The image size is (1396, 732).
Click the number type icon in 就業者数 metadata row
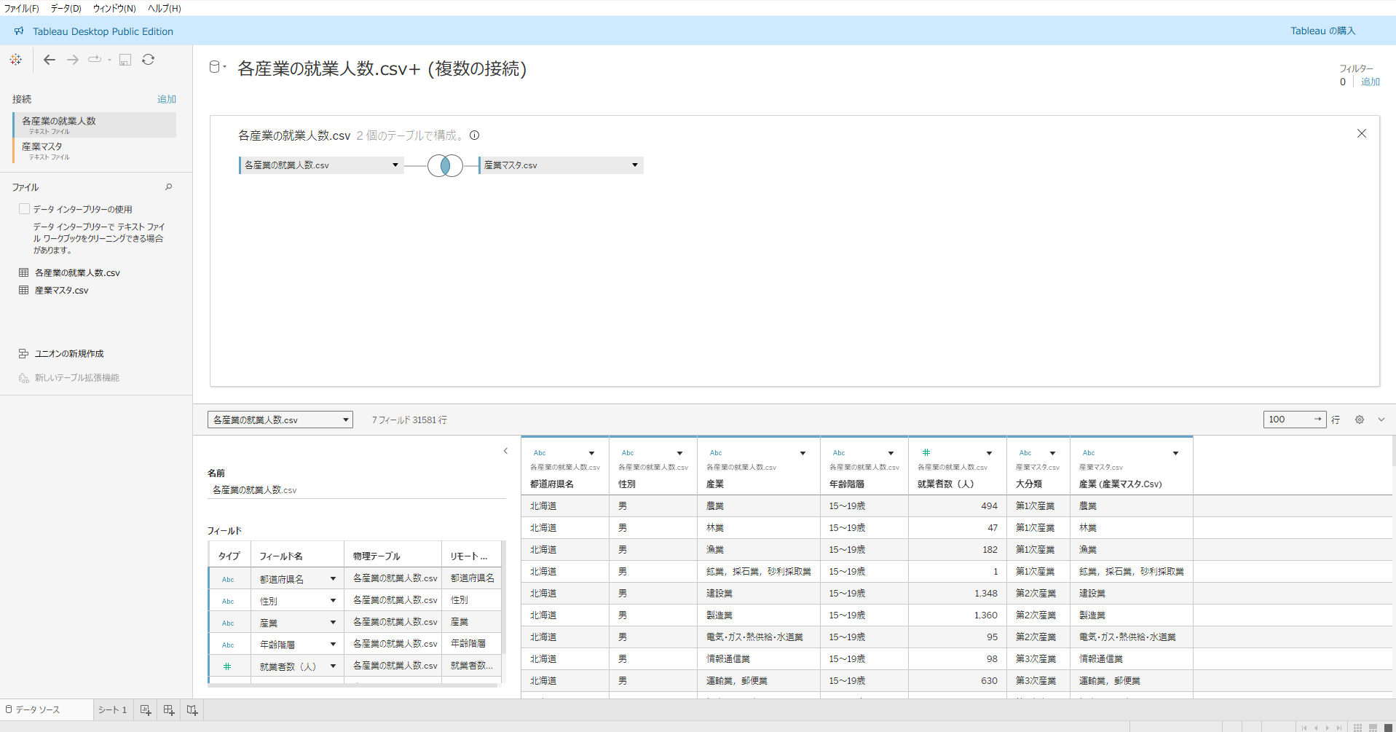tap(227, 666)
